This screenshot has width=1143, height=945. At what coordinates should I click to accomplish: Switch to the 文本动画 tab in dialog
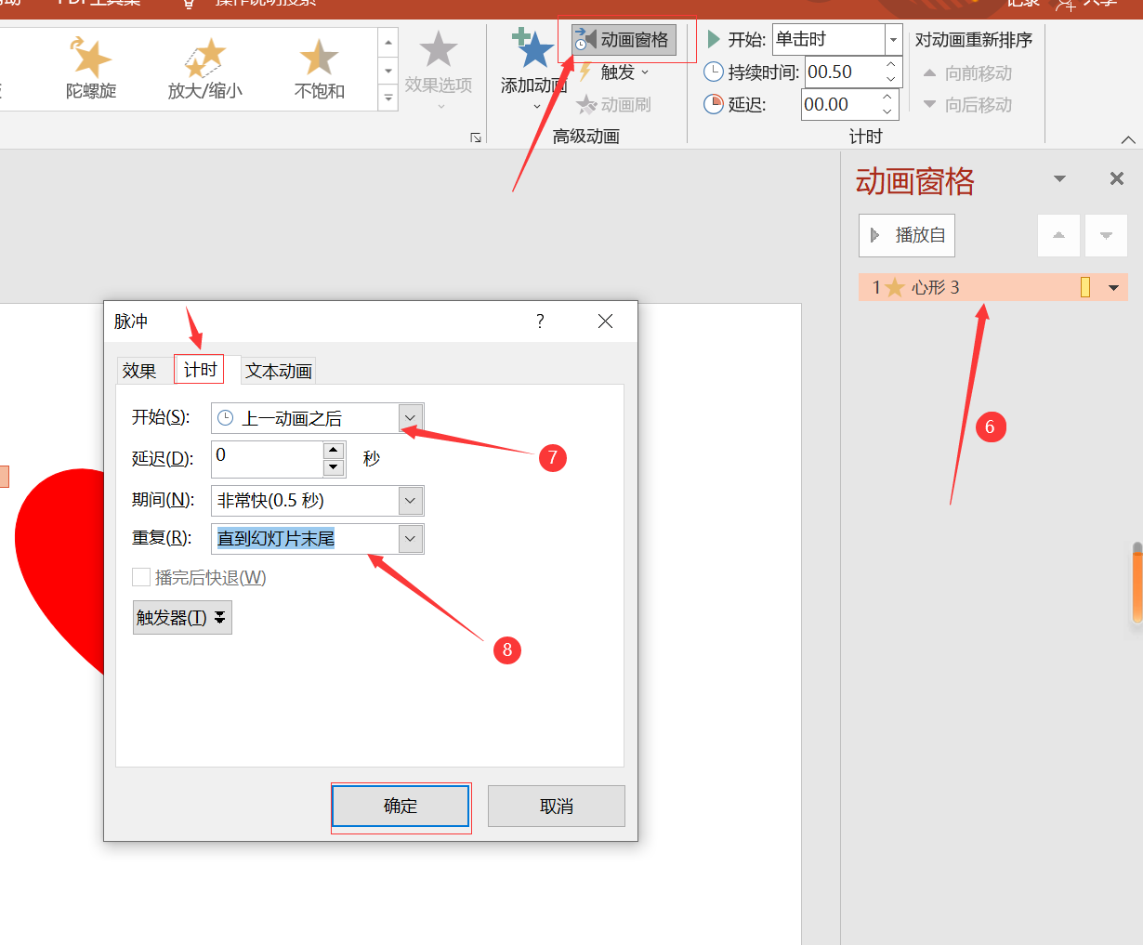278,371
